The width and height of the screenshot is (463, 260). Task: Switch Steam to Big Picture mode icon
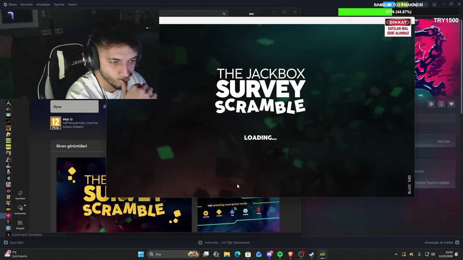point(434,4)
